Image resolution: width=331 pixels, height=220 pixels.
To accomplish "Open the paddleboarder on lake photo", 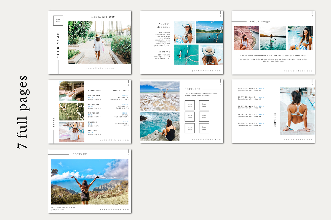I will click(x=273, y=38).
